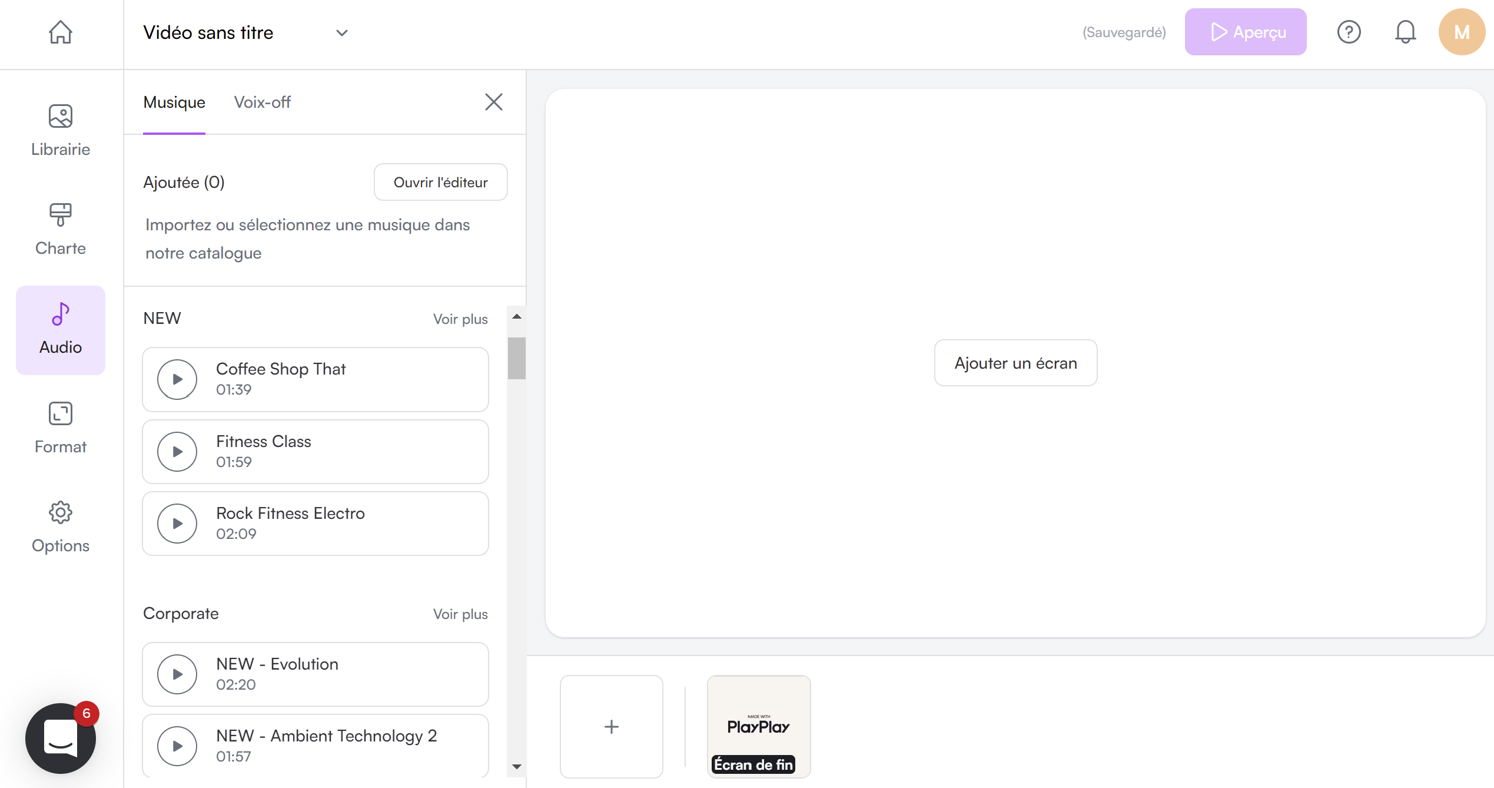Switch to the Voix-off tab
The height and width of the screenshot is (788, 1494).
coord(262,102)
